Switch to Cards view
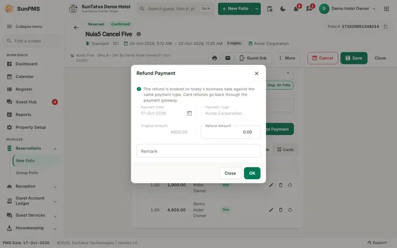397x248 pixels. click(x=286, y=149)
